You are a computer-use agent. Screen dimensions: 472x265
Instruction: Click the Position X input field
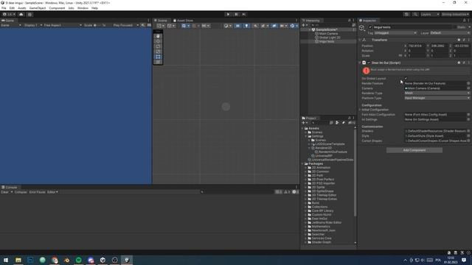416,46
